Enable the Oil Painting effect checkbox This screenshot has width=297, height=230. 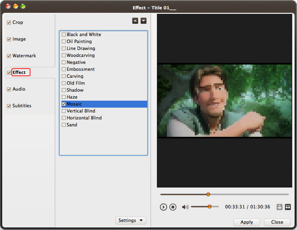[64, 42]
